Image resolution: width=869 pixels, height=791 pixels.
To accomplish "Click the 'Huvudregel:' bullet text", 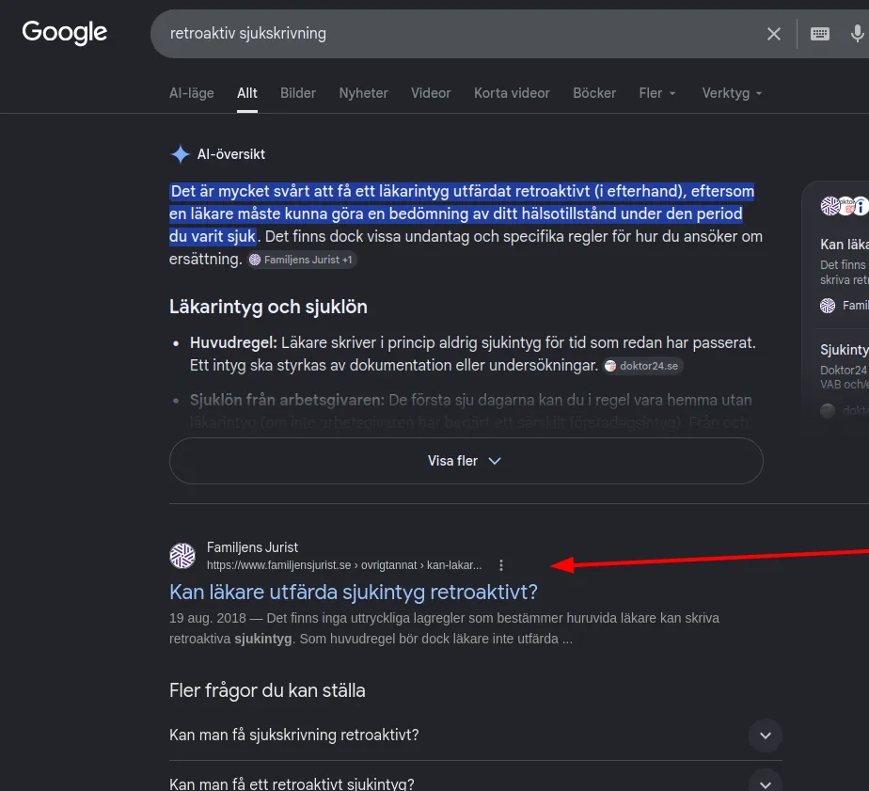I will pyautogui.click(x=233, y=342).
